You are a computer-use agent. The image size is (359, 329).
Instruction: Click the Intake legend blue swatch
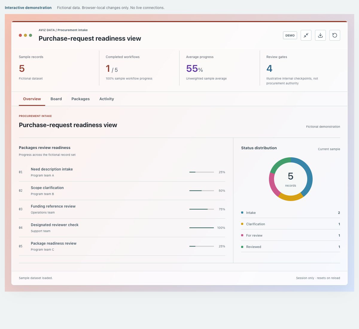click(x=242, y=213)
